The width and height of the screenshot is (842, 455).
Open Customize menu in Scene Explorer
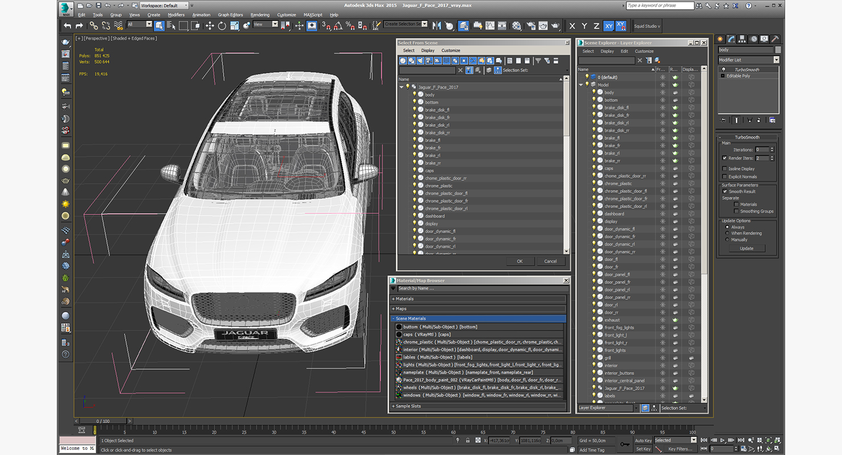(x=644, y=51)
